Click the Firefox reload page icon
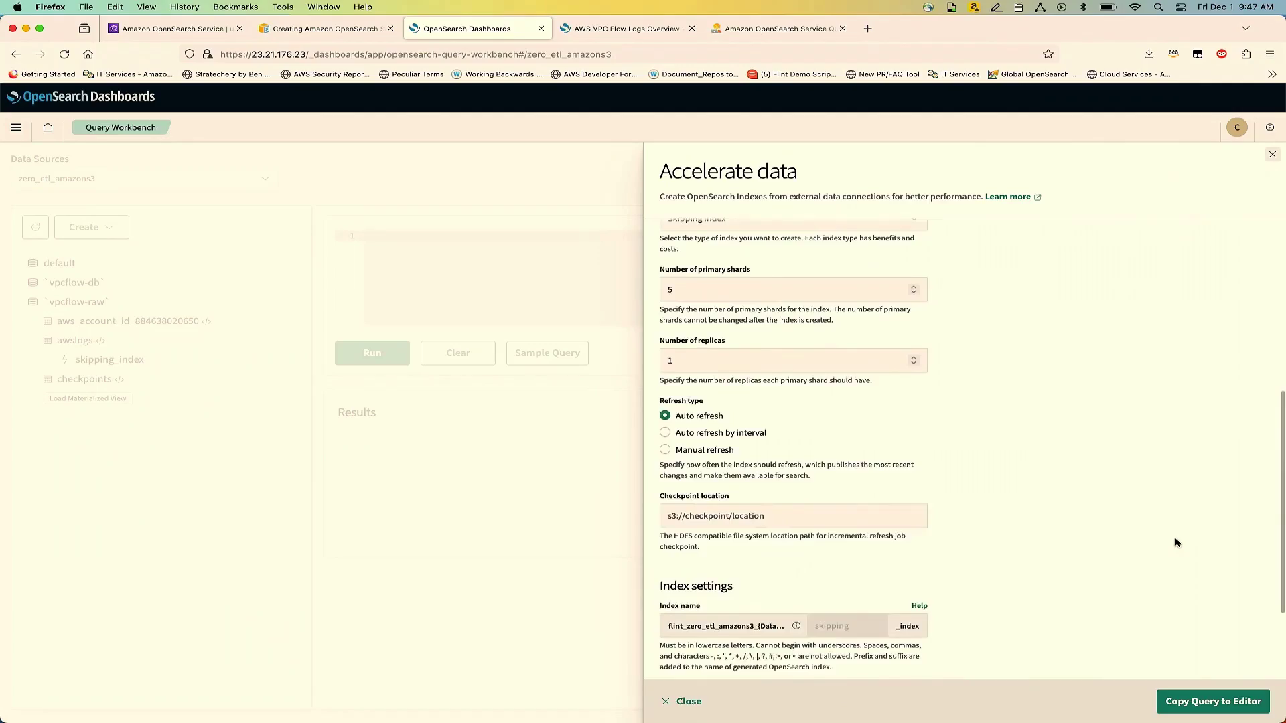This screenshot has height=723, width=1286. 64,54
